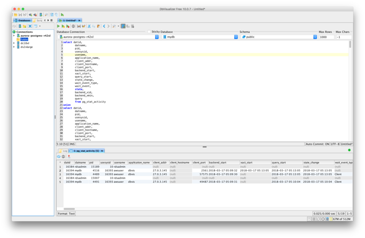Click the datname column header
This screenshot has width=365, height=238.
81,163
